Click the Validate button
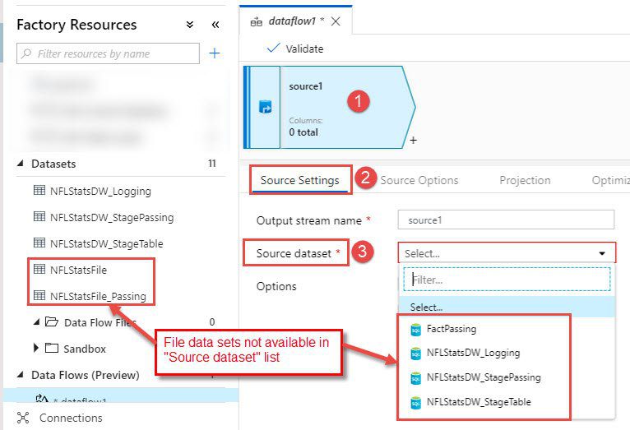 pyautogui.click(x=295, y=49)
